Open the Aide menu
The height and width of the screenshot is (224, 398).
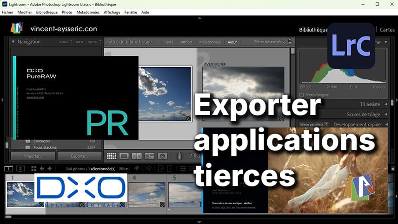coord(145,12)
